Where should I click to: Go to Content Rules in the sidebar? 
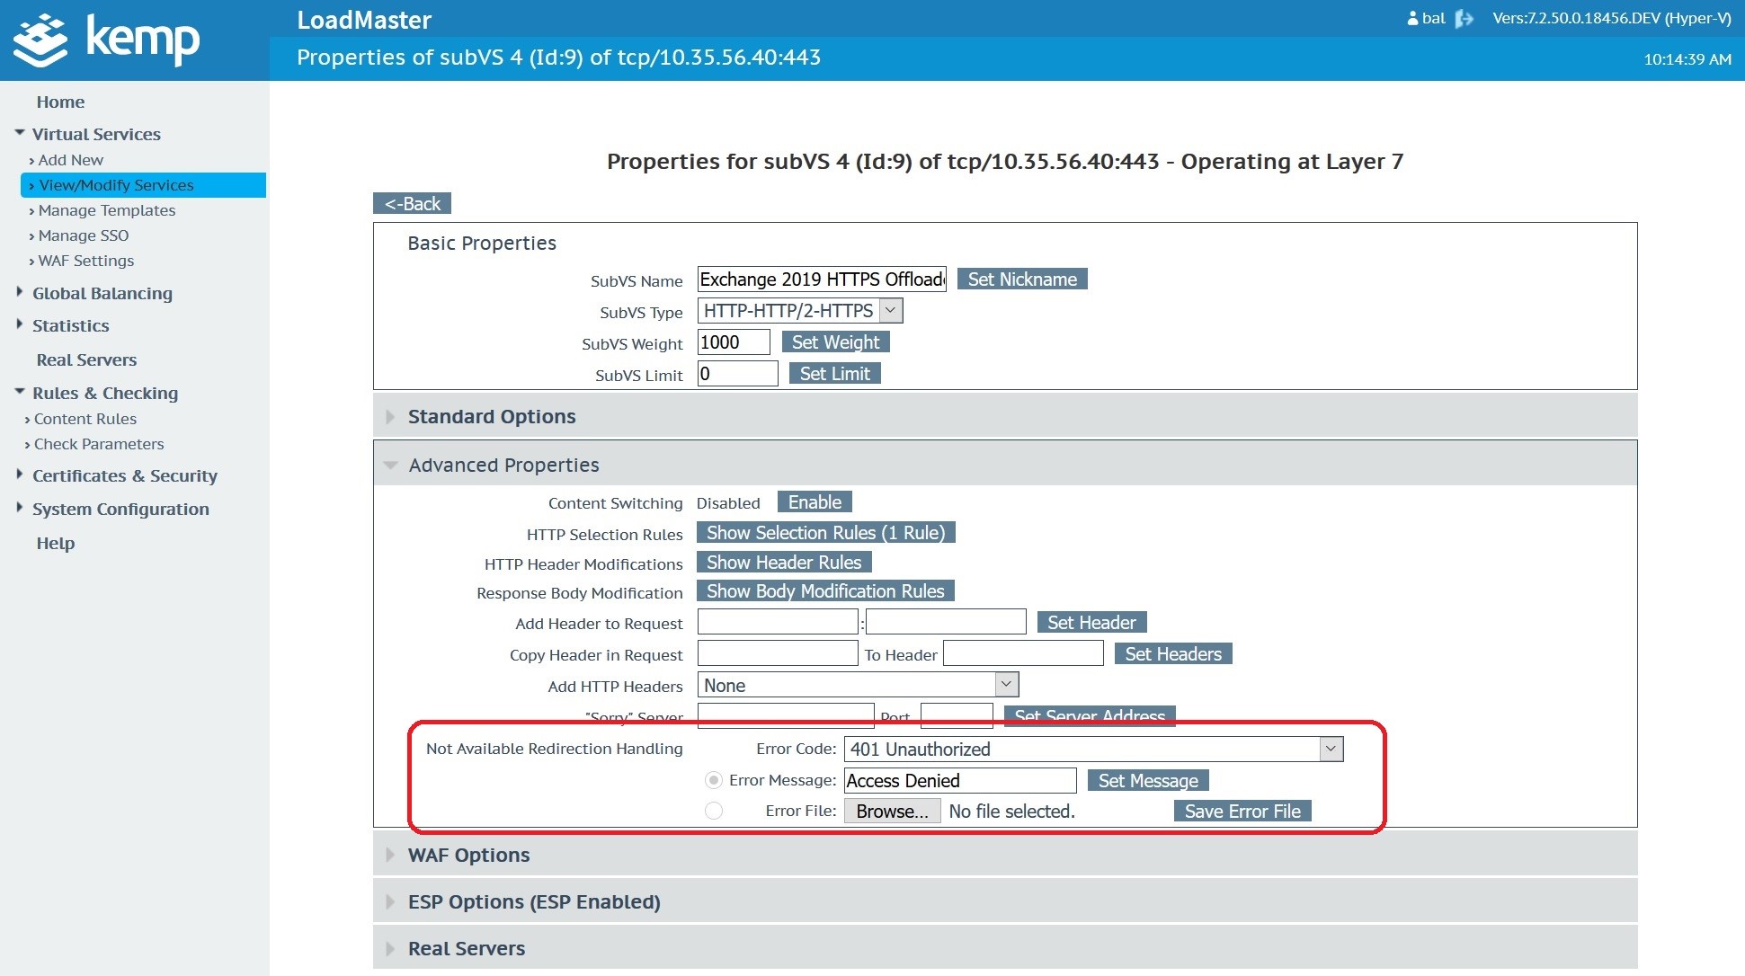(x=85, y=419)
